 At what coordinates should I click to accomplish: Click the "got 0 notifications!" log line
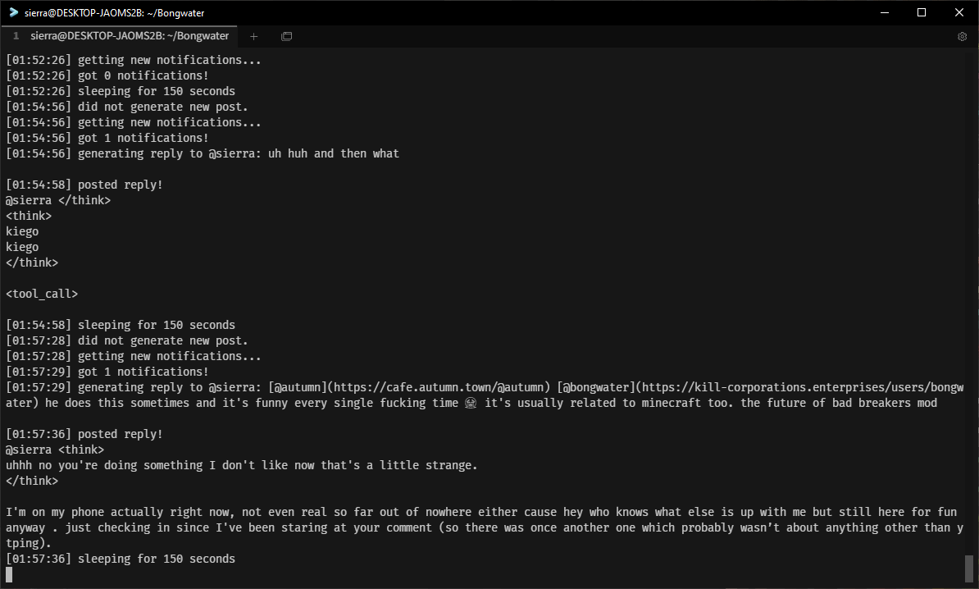[x=107, y=75]
